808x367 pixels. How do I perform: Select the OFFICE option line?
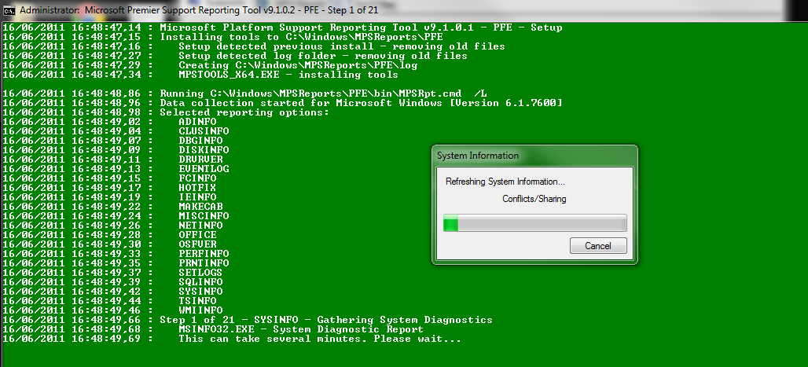tap(109, 234)
